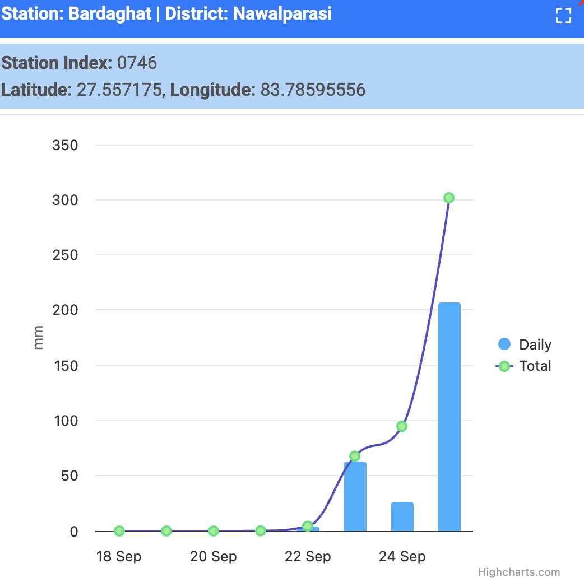Click the Station Index 0746 text

click(x=79, y=63)
